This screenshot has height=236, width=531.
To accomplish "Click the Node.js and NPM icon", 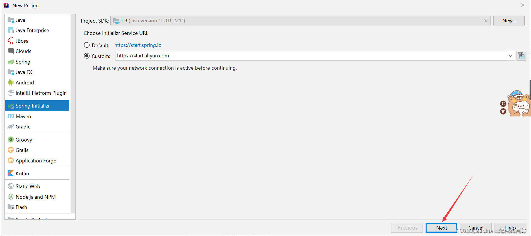I will point(11,197).
